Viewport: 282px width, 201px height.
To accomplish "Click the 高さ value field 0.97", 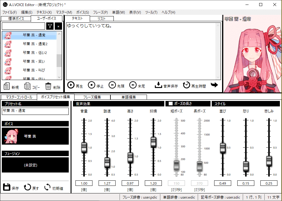I will [130, 183].
